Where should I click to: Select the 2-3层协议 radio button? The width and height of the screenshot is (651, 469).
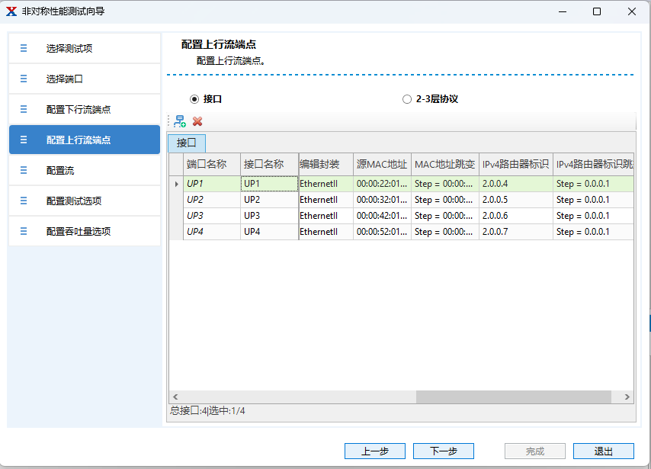coord(407,99)
